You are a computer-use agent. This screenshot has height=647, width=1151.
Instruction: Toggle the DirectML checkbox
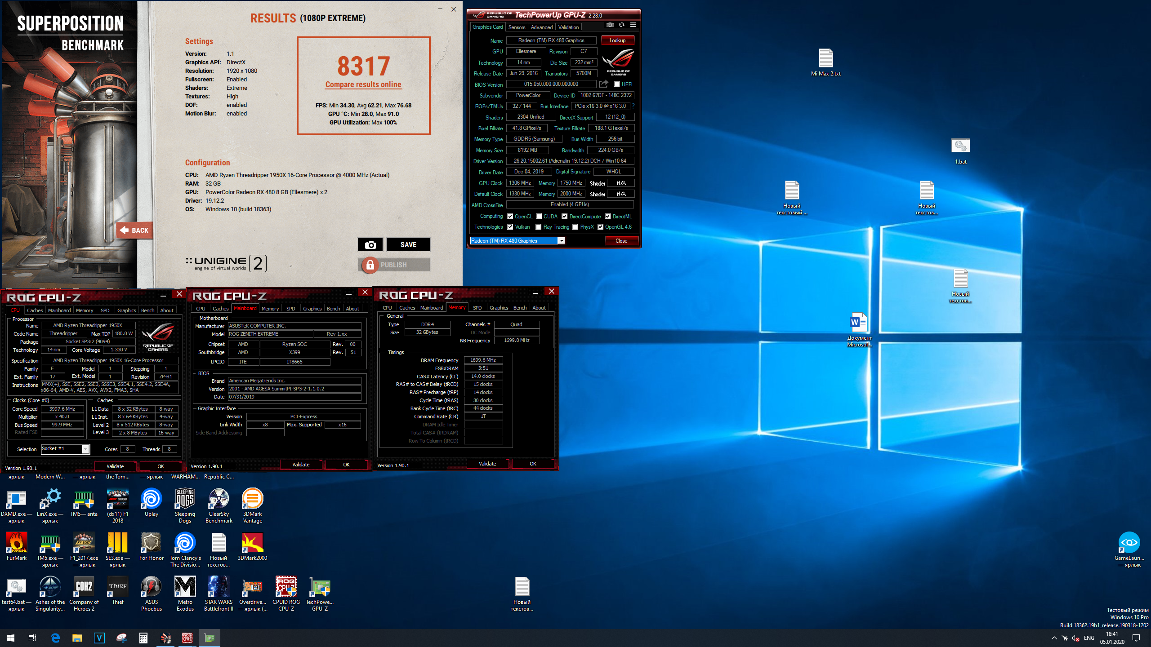click(x=608, y=217)
